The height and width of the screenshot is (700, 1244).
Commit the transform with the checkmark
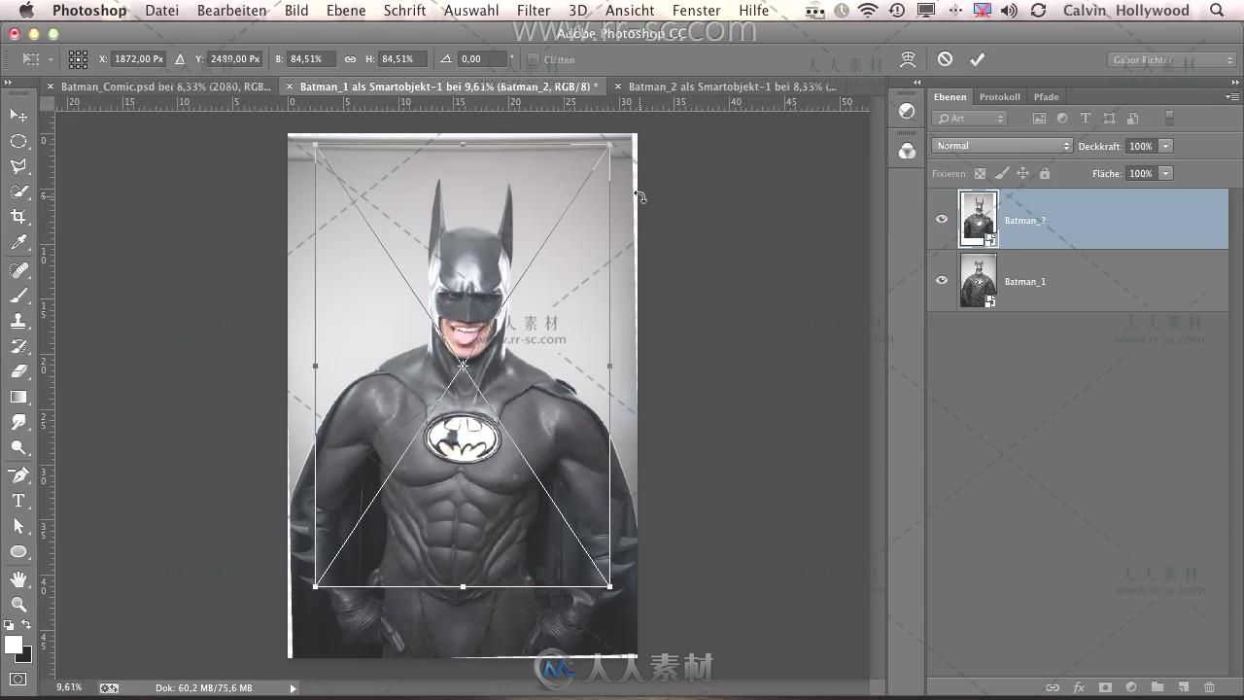977,59
